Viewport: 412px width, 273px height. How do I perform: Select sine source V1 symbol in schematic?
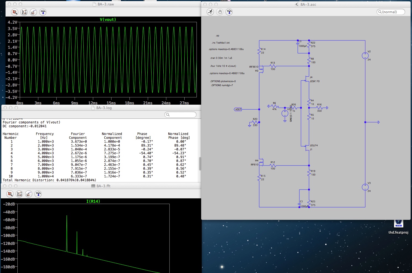tap(285, 113)
